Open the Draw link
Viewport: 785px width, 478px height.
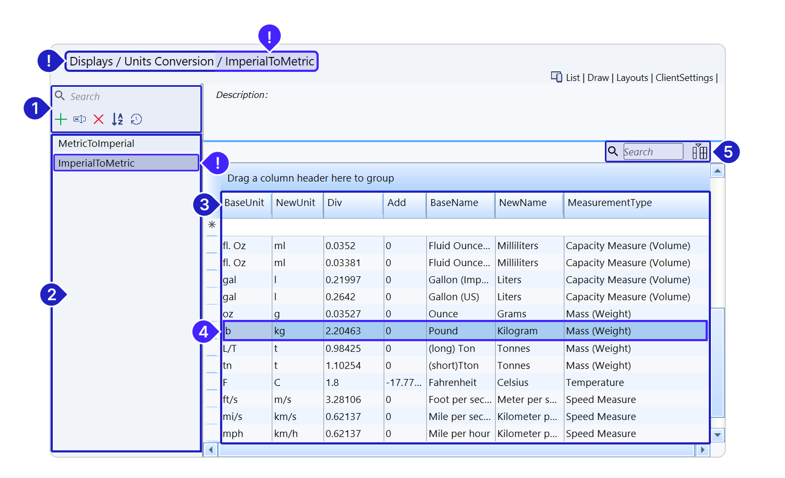click(598, 78)
